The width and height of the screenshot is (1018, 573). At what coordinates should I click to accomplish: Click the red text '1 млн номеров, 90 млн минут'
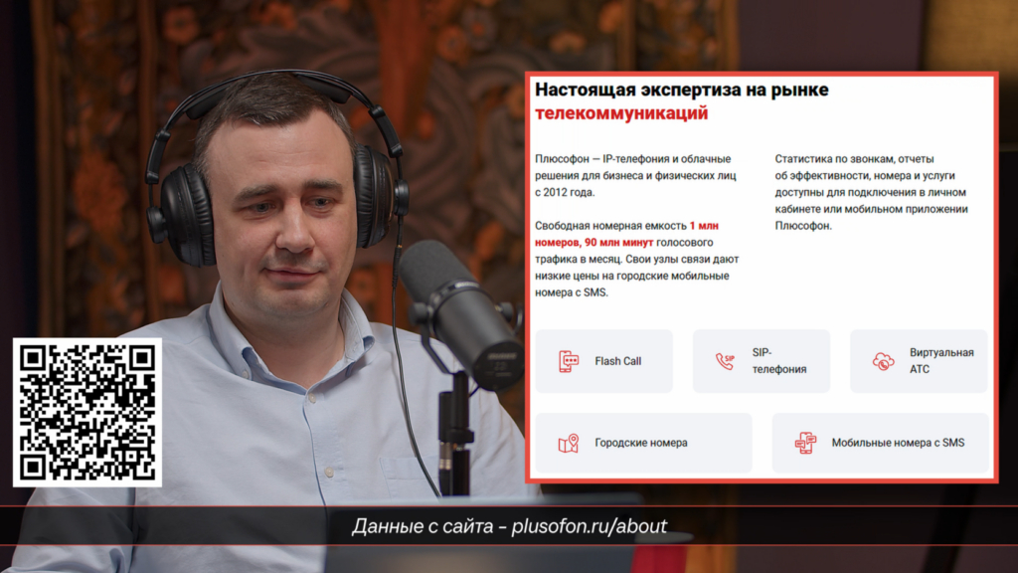(x=626, y=234)
